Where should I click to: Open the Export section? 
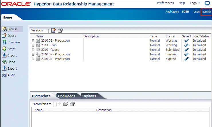pyautogui.click(x=9, y=68)
